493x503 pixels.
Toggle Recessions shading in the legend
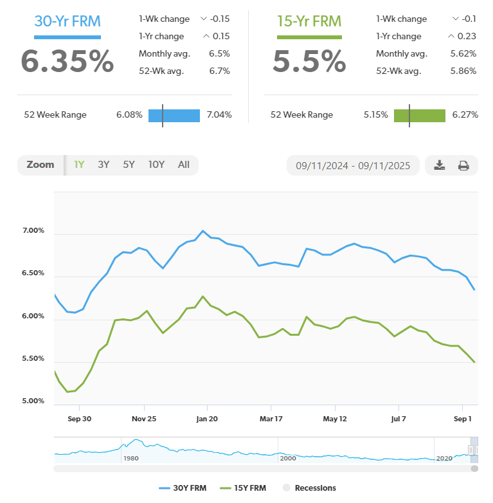point(311,488)
